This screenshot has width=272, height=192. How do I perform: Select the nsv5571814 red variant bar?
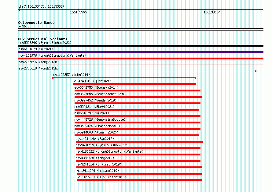137,110
